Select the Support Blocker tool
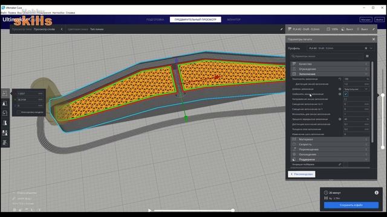387x217 pixels. coord(5,143)
